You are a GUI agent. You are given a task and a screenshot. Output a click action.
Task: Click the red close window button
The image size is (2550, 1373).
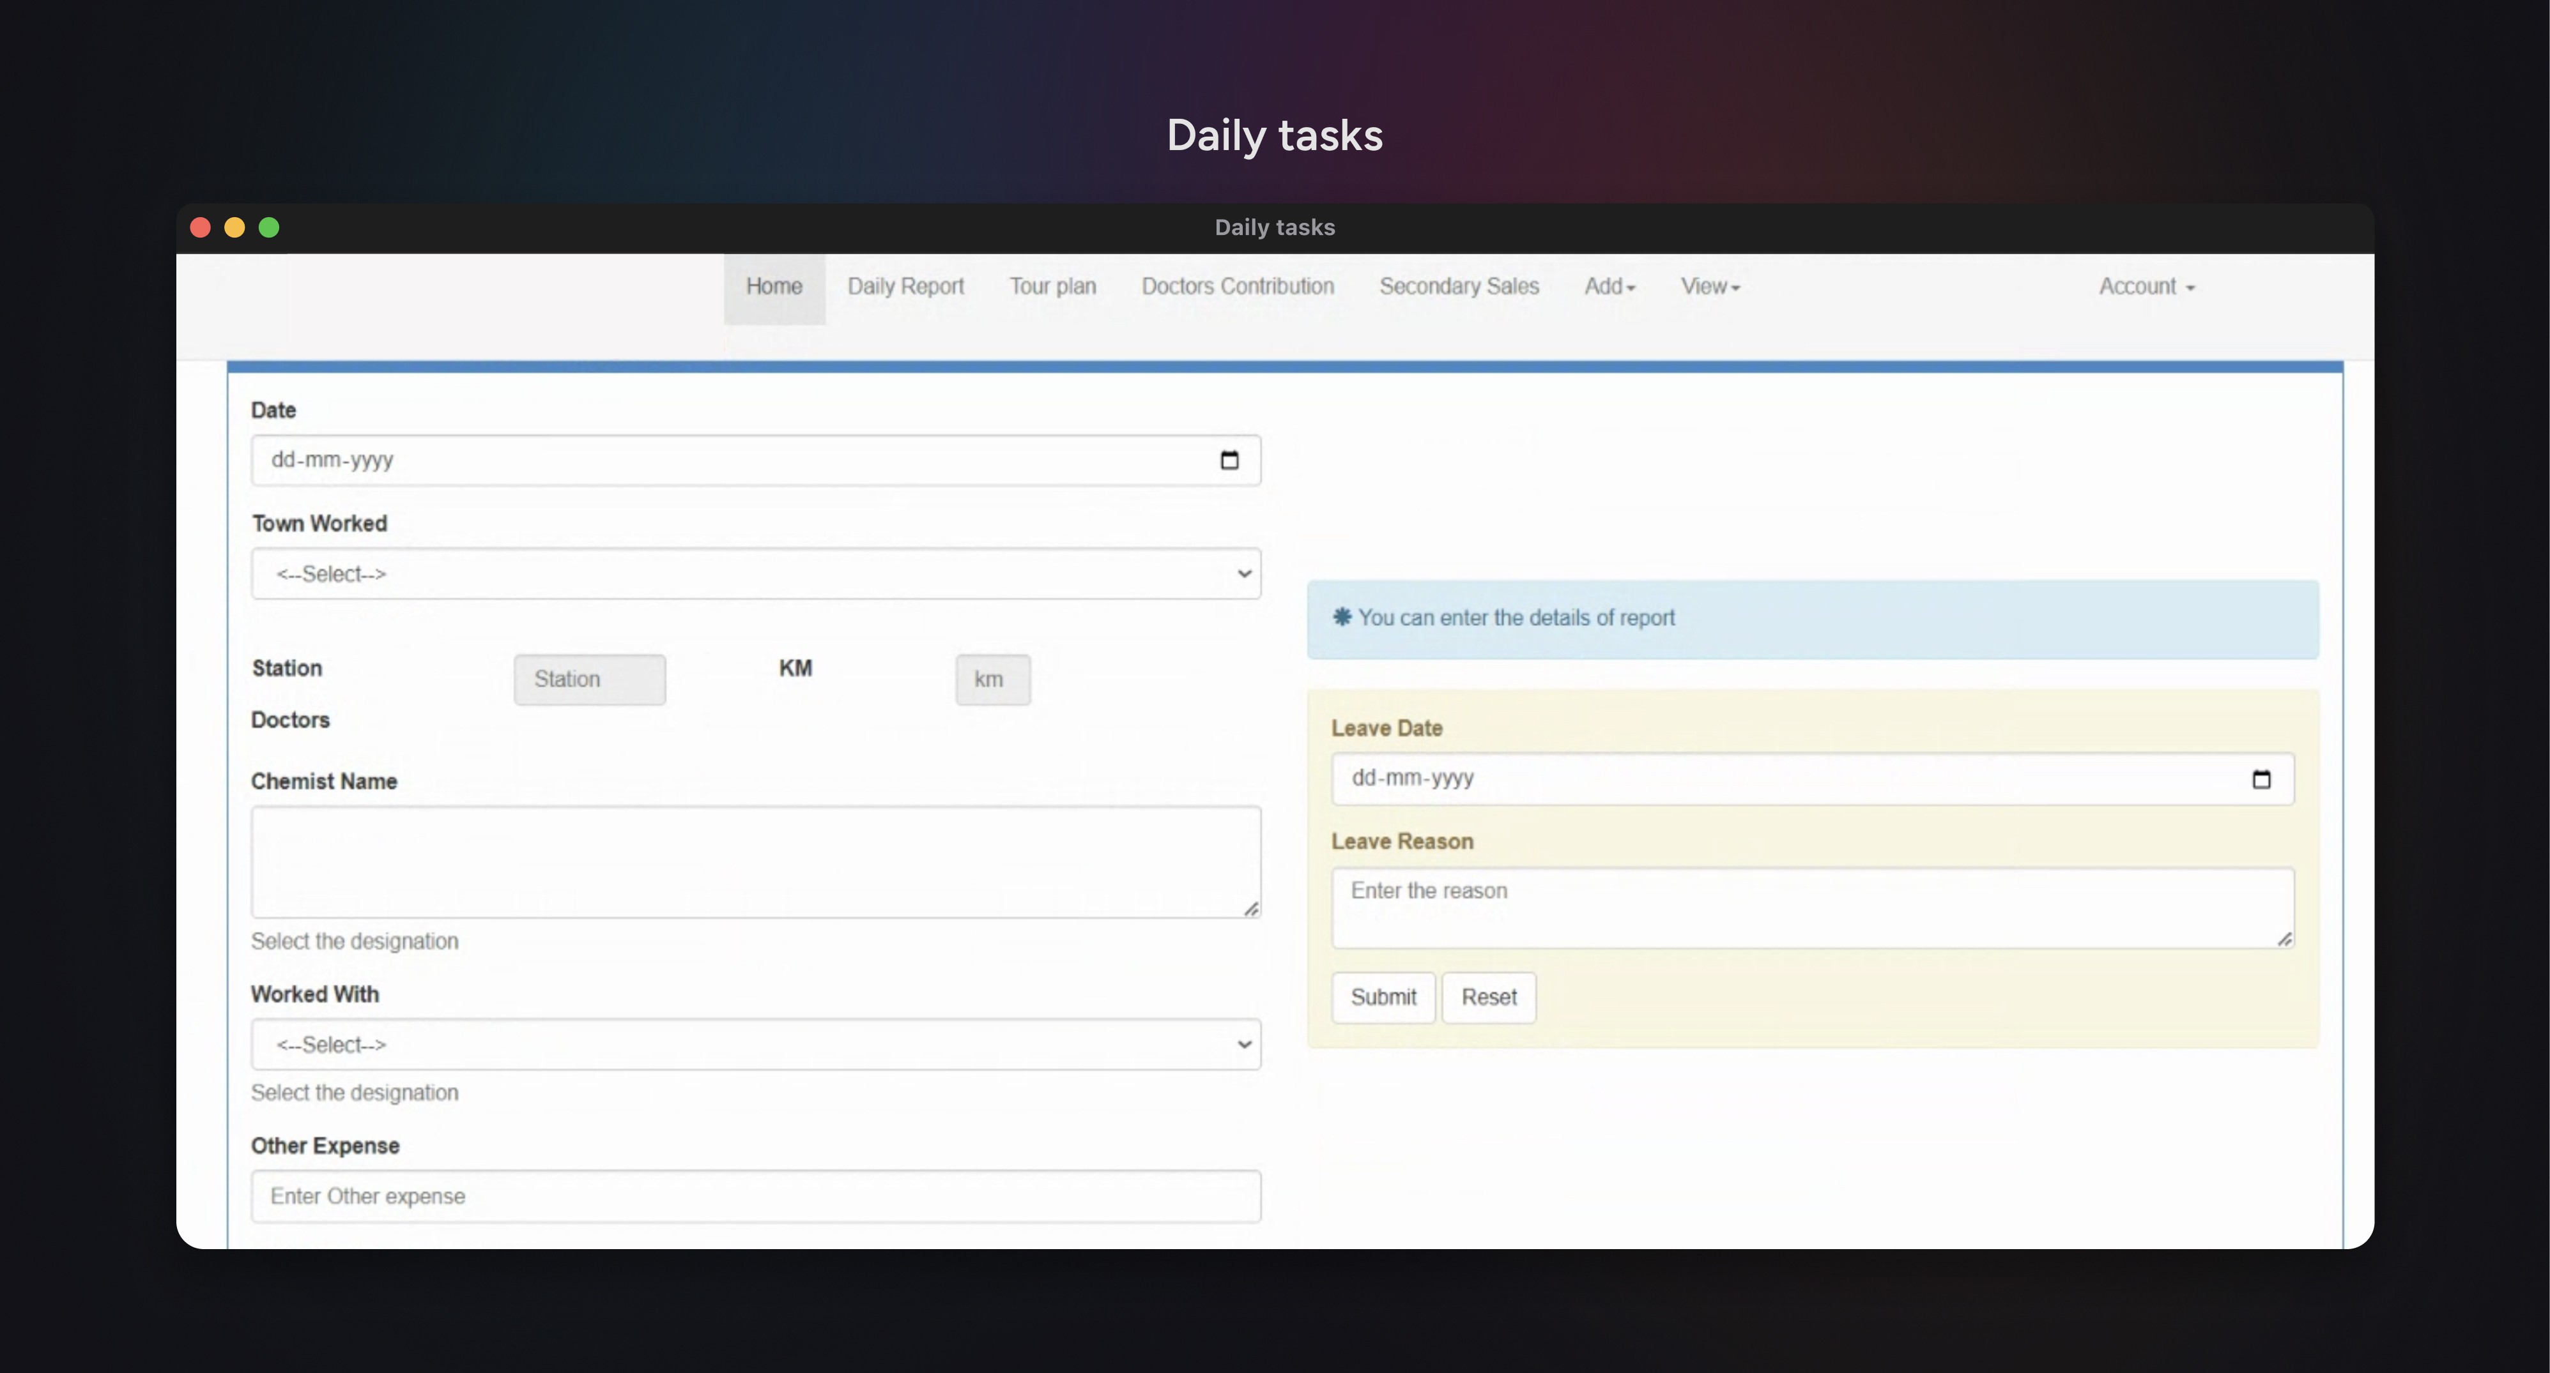click(x=200, y=227)
